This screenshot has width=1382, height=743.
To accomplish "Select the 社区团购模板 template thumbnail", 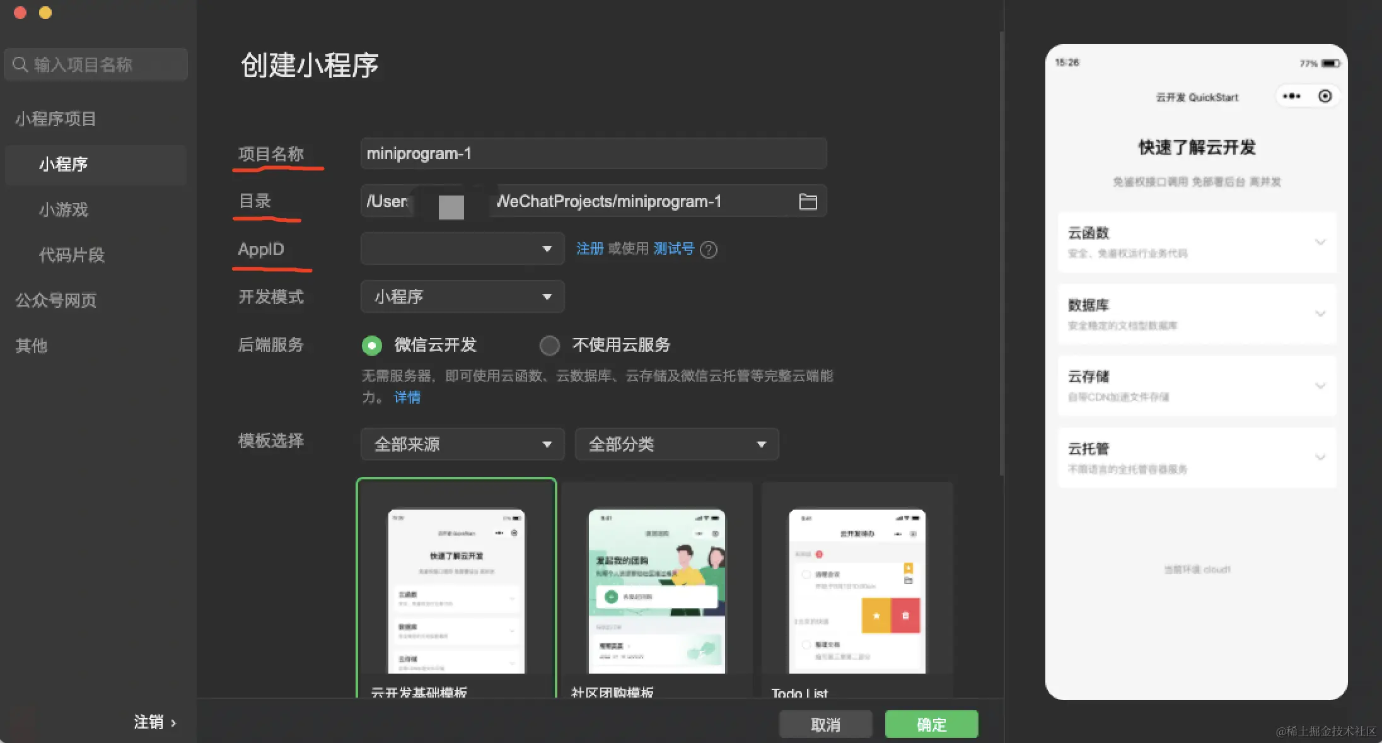I will (656, 590).
